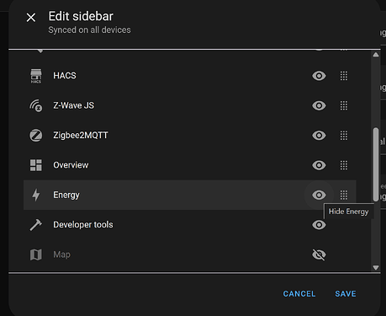386x316 pixels.
Task: Toggle visibility of Developer tools
Action: pos(319,225)
